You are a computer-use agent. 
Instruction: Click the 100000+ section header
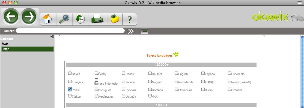pos(161,64)
